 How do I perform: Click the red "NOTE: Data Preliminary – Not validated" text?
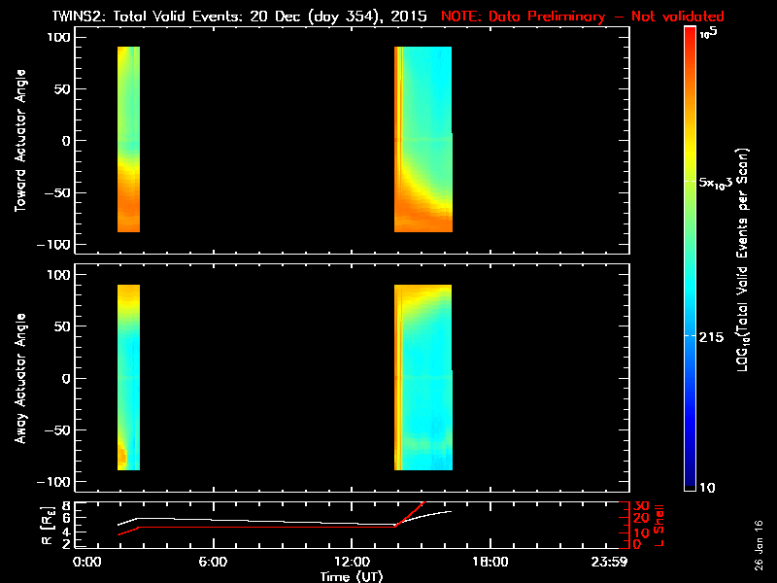tap(582, 17)
